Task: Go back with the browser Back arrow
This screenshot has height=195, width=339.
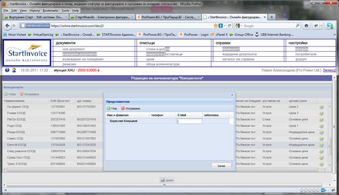Action: point(8,26)
